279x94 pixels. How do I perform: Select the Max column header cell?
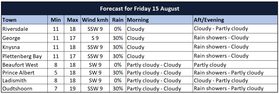[73, 20]
